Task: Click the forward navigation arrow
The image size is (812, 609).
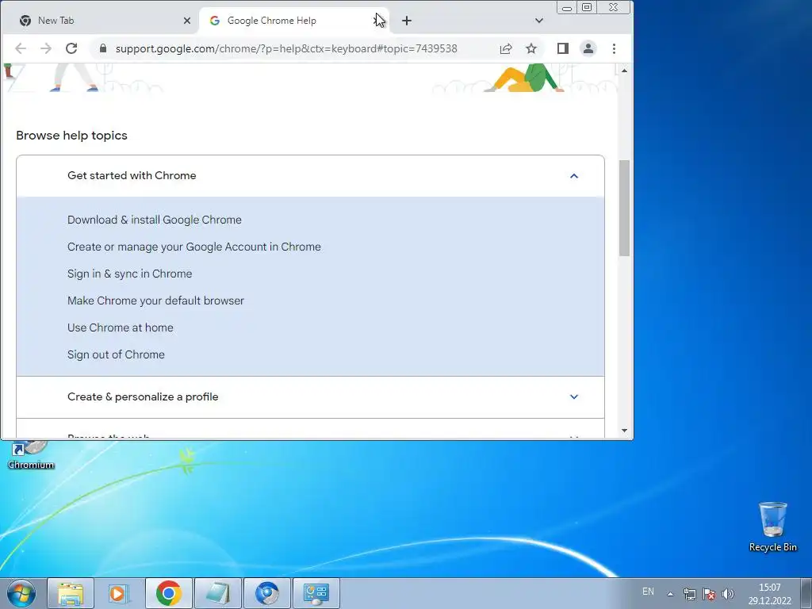Action: tap(45, 48)
